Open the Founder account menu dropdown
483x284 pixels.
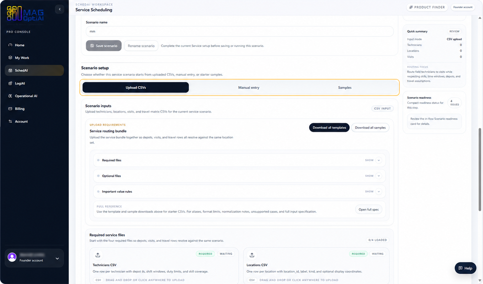pos(57,258)
